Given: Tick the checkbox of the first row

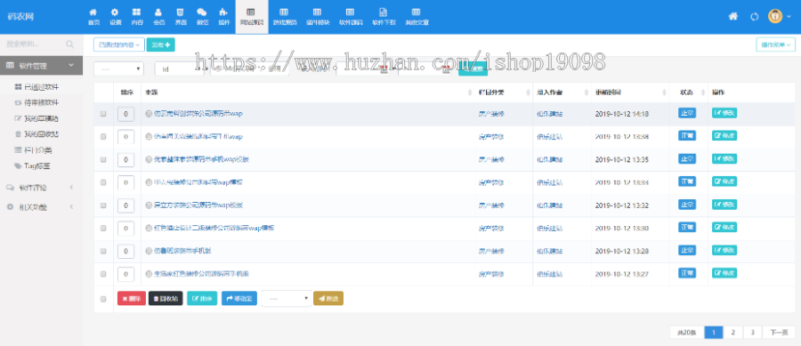Looking at the screenshot, I should point(103,114).
